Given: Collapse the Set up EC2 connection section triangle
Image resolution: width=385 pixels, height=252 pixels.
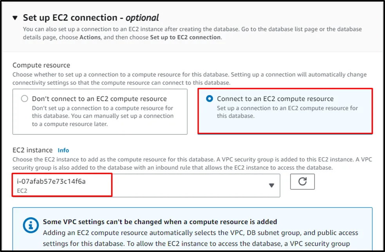Looking at the screenshot, I should pos(15,18).
